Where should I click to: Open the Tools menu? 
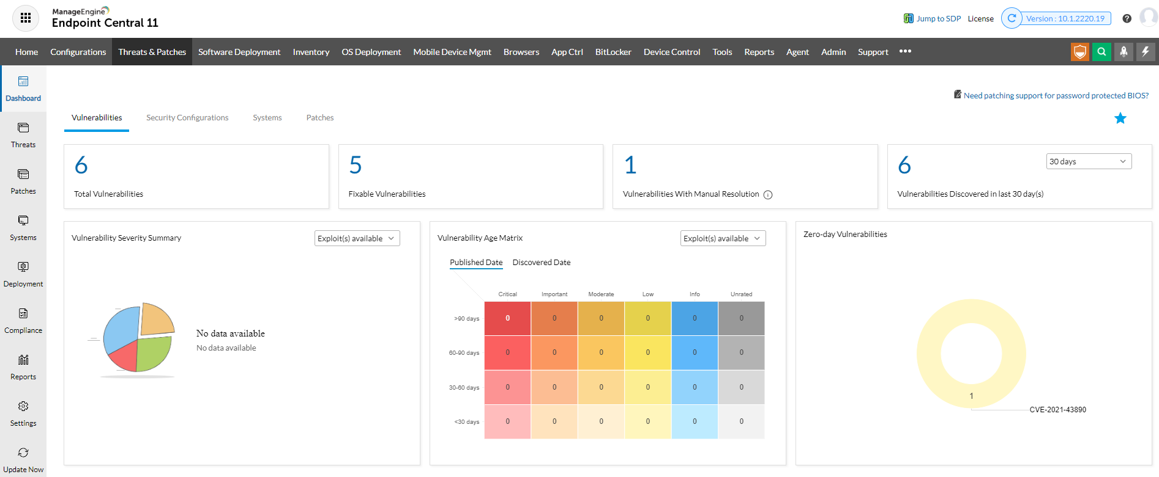(722, 52)
